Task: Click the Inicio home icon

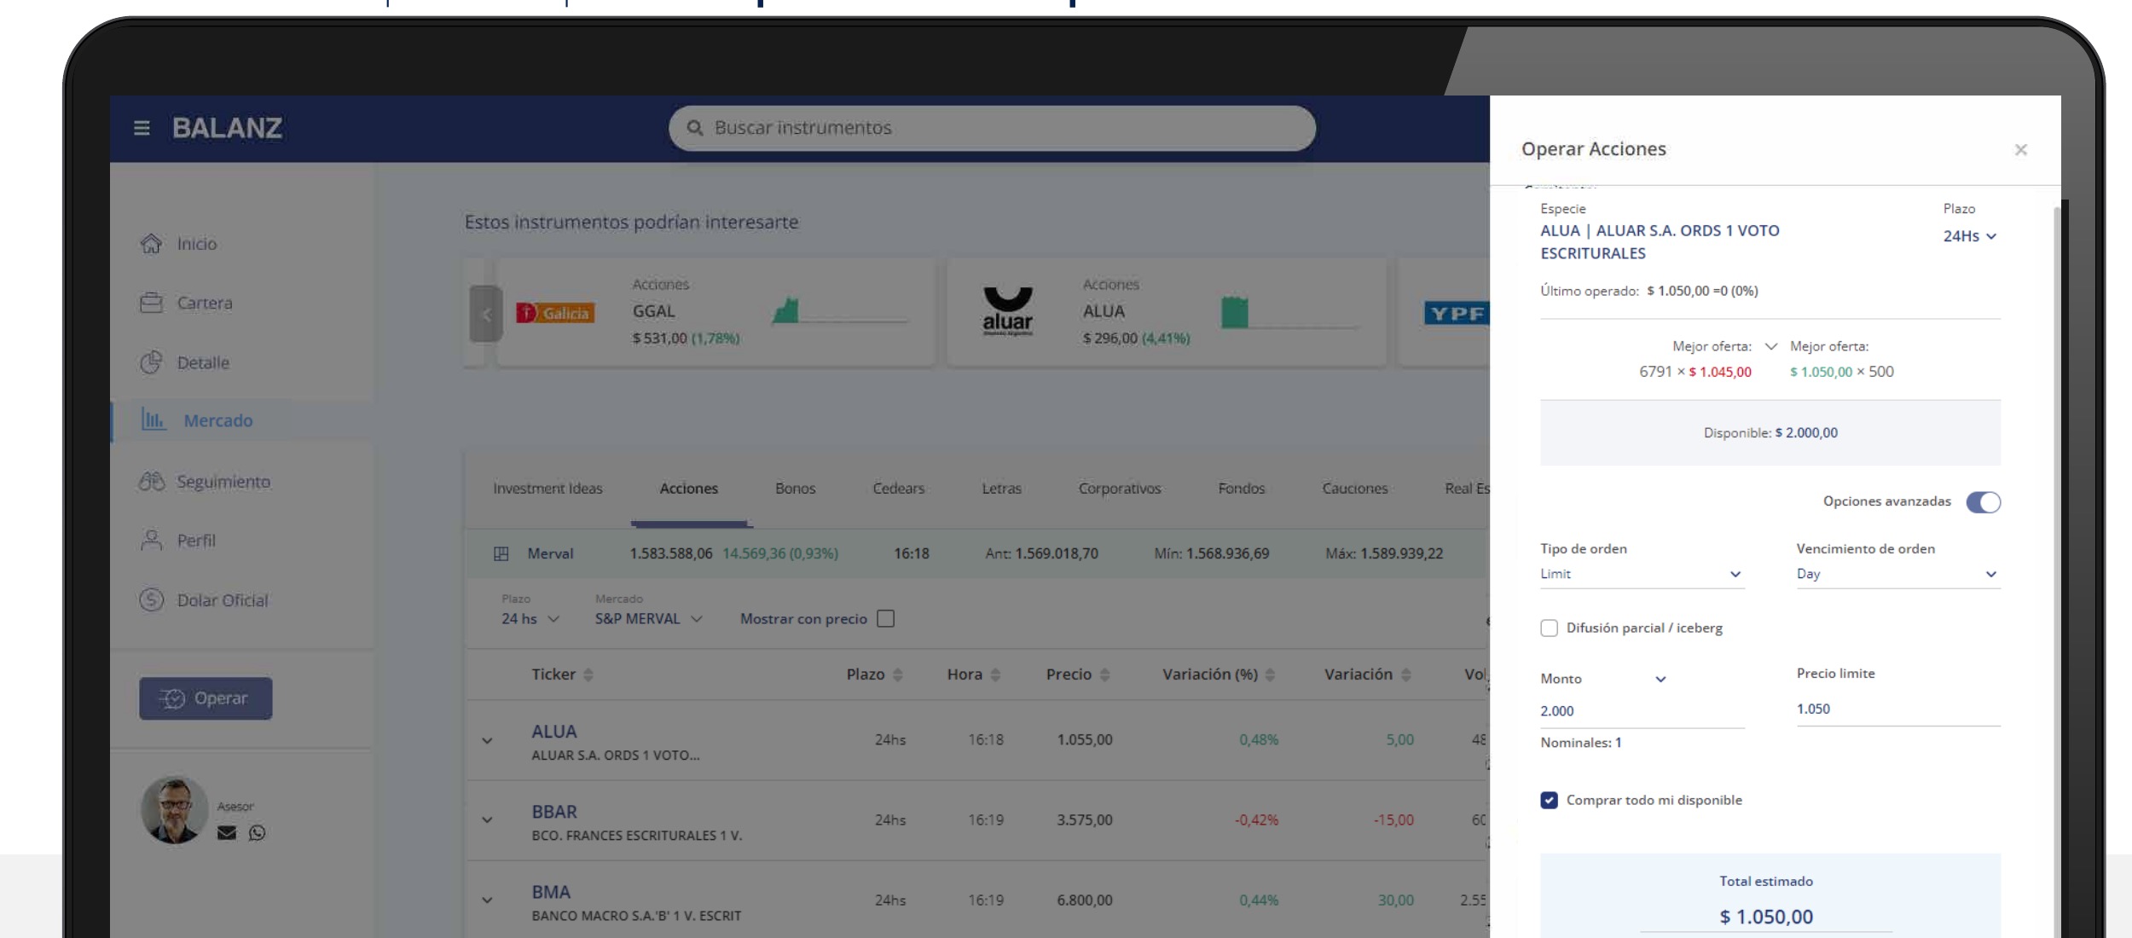Action: (151, 244)
